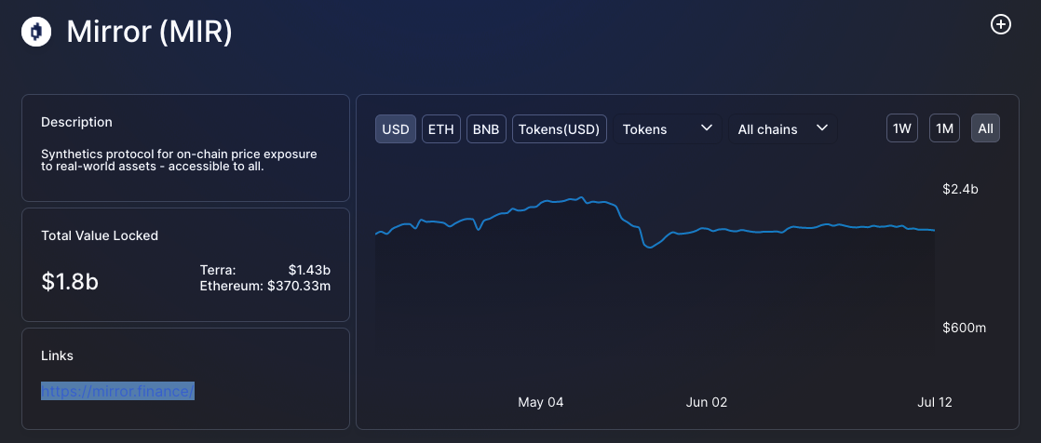The height and width of the screenshot is (443, 1041).
Task: Click the TVL chart line dip
Action: click(649, 246)
